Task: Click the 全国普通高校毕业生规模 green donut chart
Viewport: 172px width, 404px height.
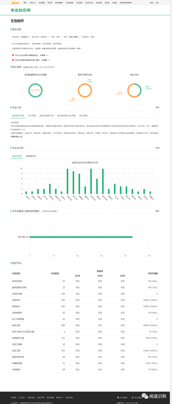Action: [x=35, y=90]
